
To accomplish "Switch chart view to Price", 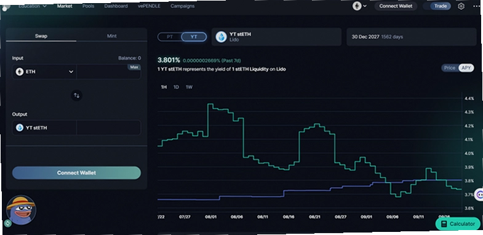I will coord(450,68).
